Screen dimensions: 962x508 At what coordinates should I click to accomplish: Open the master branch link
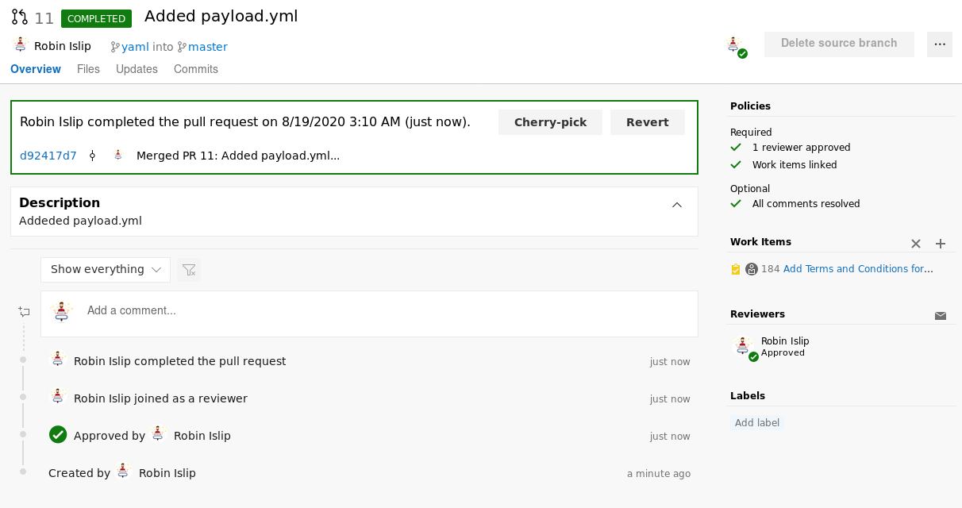click(x=207, y=47)
